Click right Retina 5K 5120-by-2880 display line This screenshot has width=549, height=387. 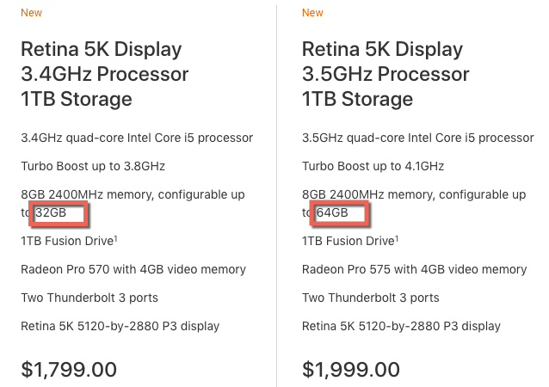tap(401, 326)
